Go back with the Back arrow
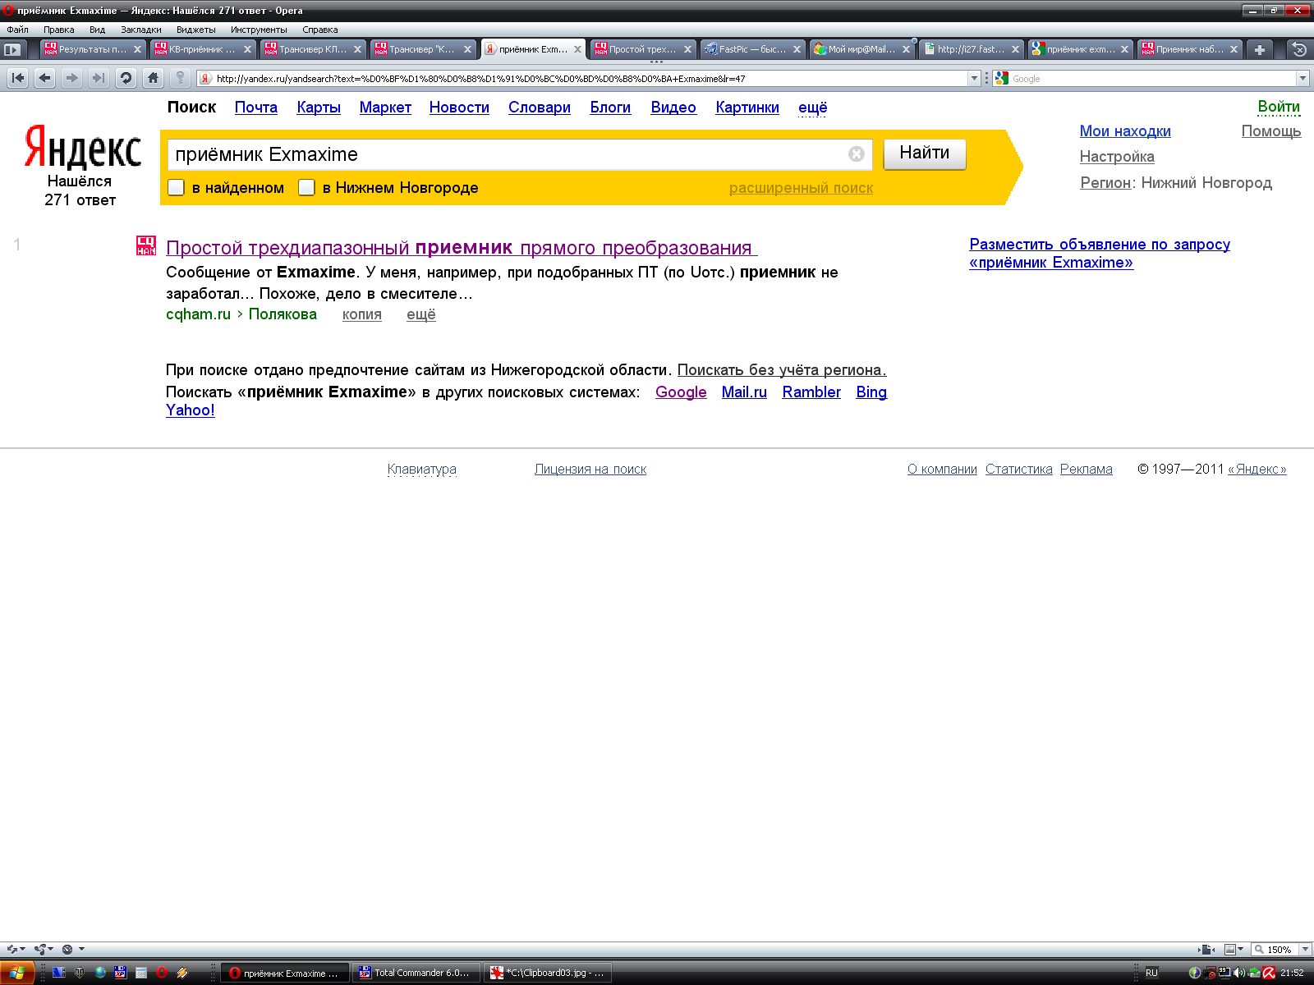This screenshot has width=1314, height=985. click(45, 78)
